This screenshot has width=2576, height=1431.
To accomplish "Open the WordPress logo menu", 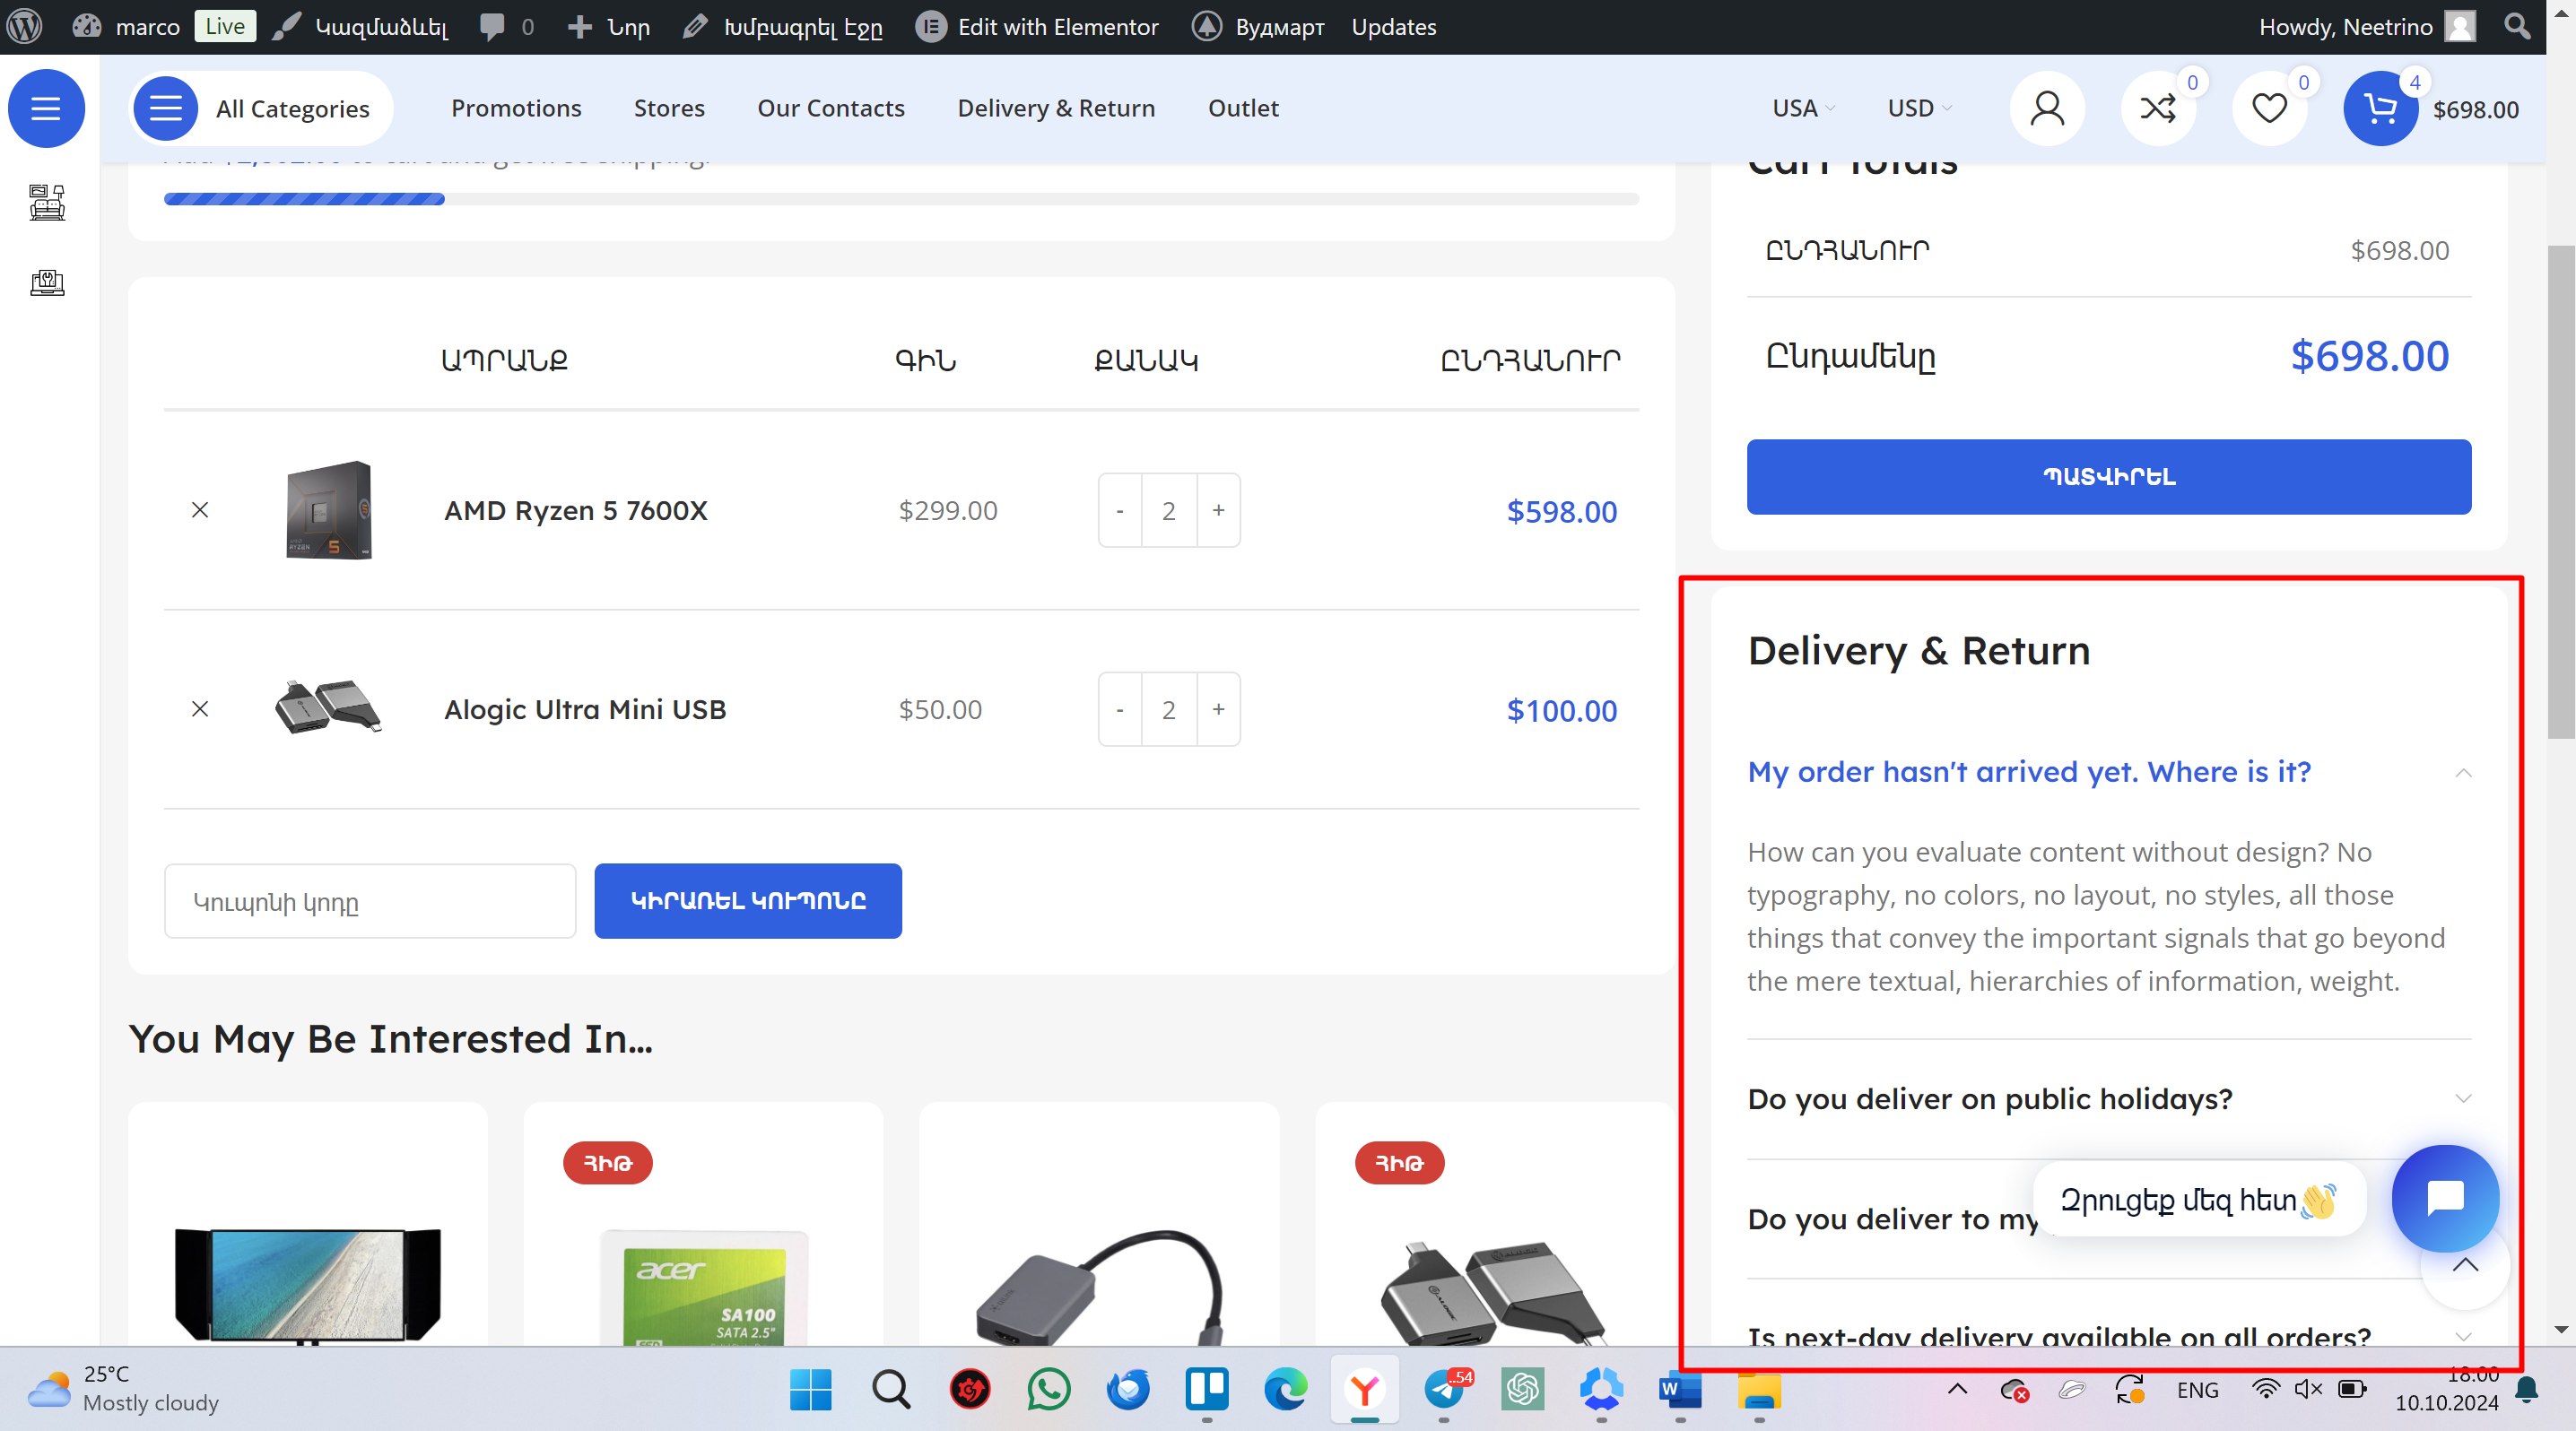I will (x=24, y=26).
